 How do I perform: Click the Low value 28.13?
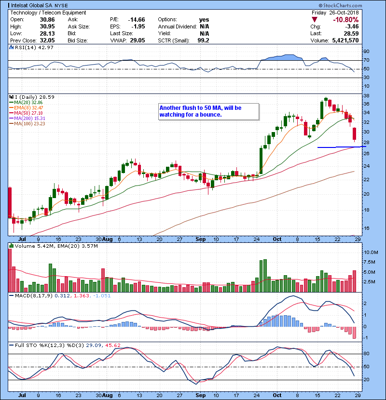click(47, 33)
